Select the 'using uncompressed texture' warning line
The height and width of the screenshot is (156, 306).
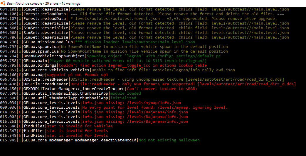click(142, 79)
